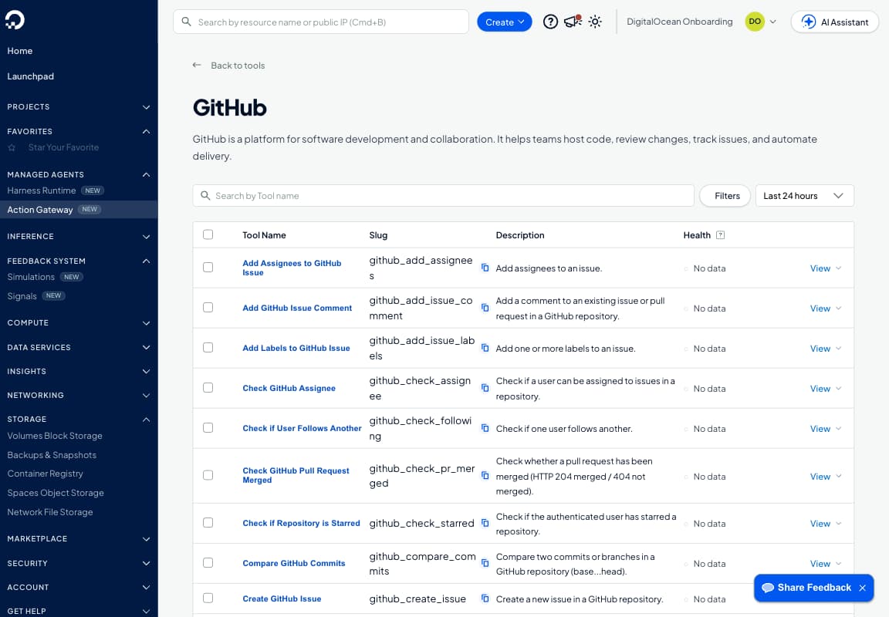The height and width of the screenshot is (617, 889).
Task: Check the Compare GitHub Commits row
Action: (x=208, y=563)
